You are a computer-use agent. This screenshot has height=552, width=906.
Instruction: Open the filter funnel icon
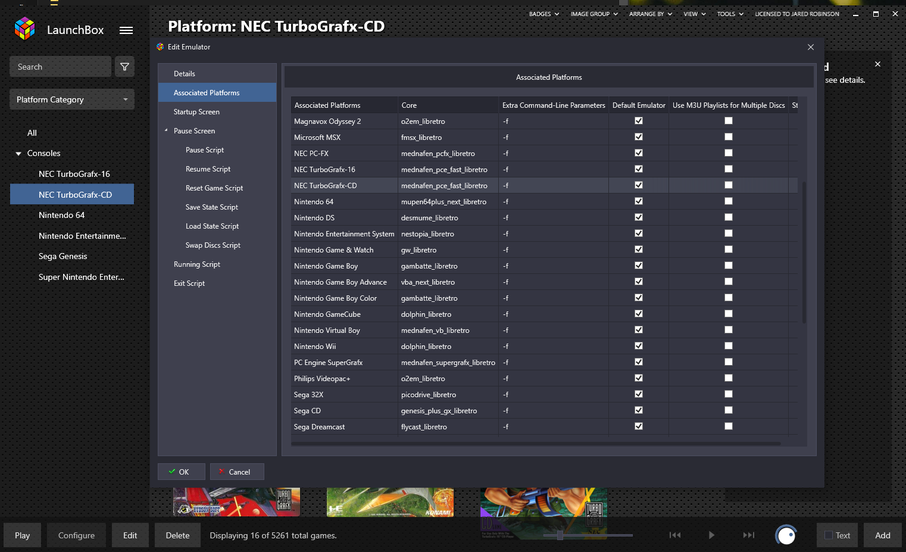(x=124, y=67)
